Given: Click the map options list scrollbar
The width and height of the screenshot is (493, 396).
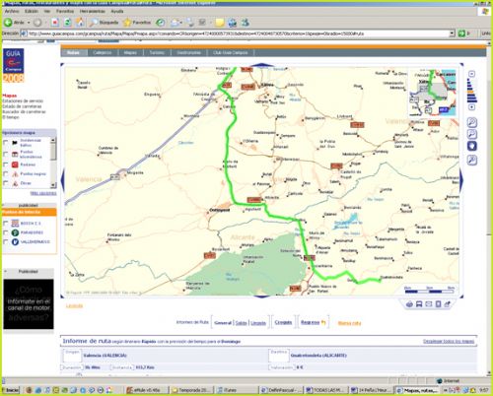Looking at the screenshot, I should 53,163.
